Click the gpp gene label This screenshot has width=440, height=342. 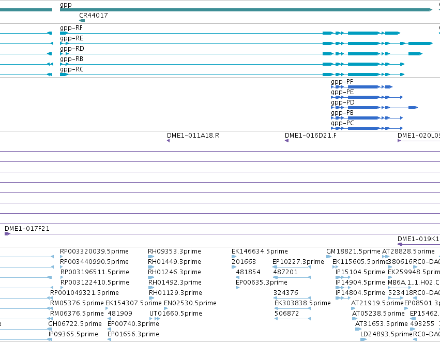click(66, 5)
